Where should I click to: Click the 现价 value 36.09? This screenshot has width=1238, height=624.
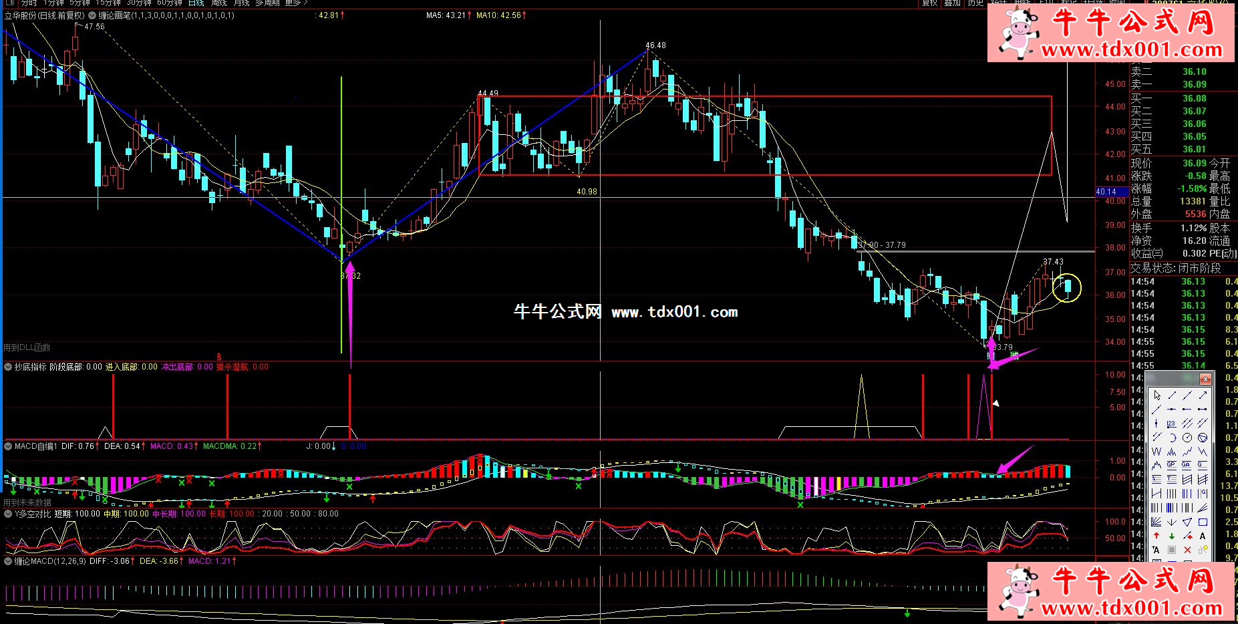coord(1195,163)
